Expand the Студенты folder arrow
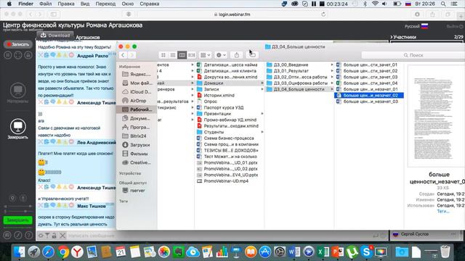 click(262, 132)
